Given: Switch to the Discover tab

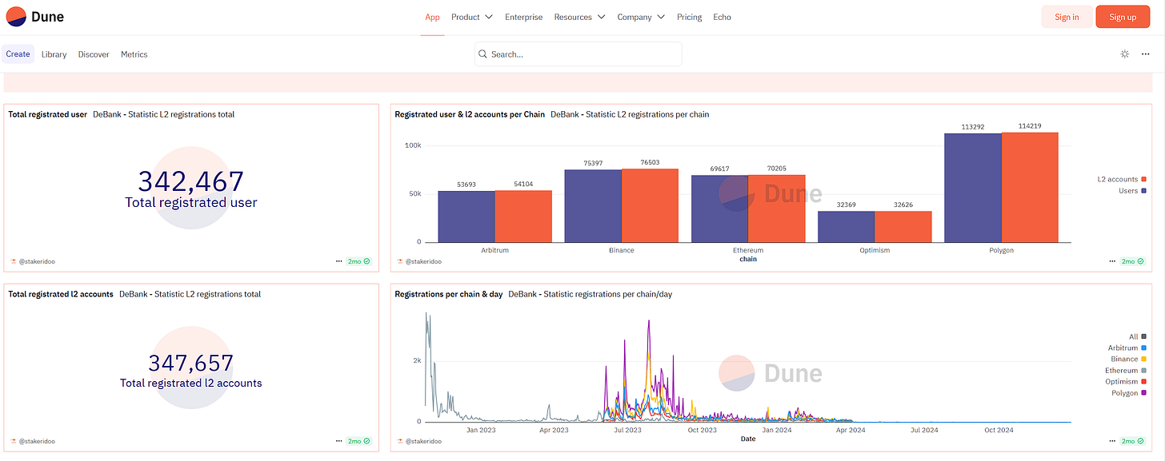Looking at the screenshot, I should tap(94, 54).
